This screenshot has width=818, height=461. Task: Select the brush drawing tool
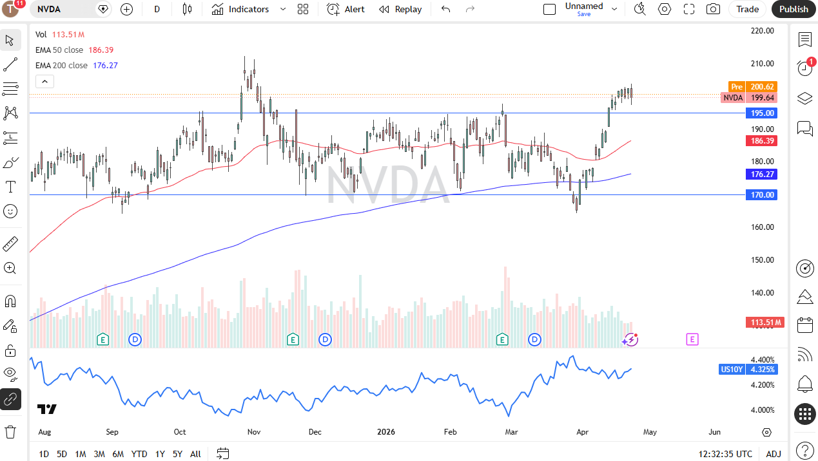(10, 162)
